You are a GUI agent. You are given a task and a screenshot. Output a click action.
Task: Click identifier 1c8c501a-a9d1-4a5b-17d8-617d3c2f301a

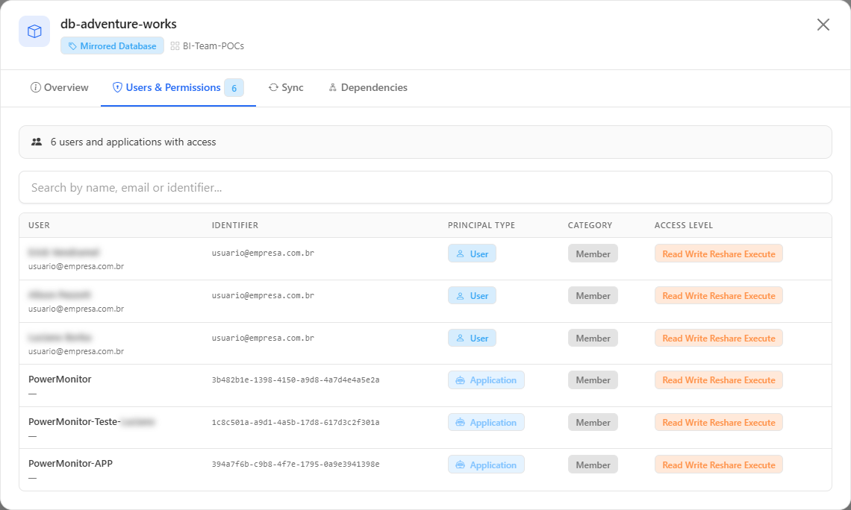[296, 422]
